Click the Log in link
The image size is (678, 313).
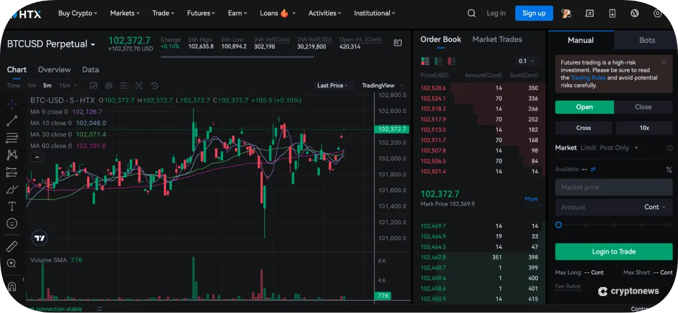(x=496, y=13)
